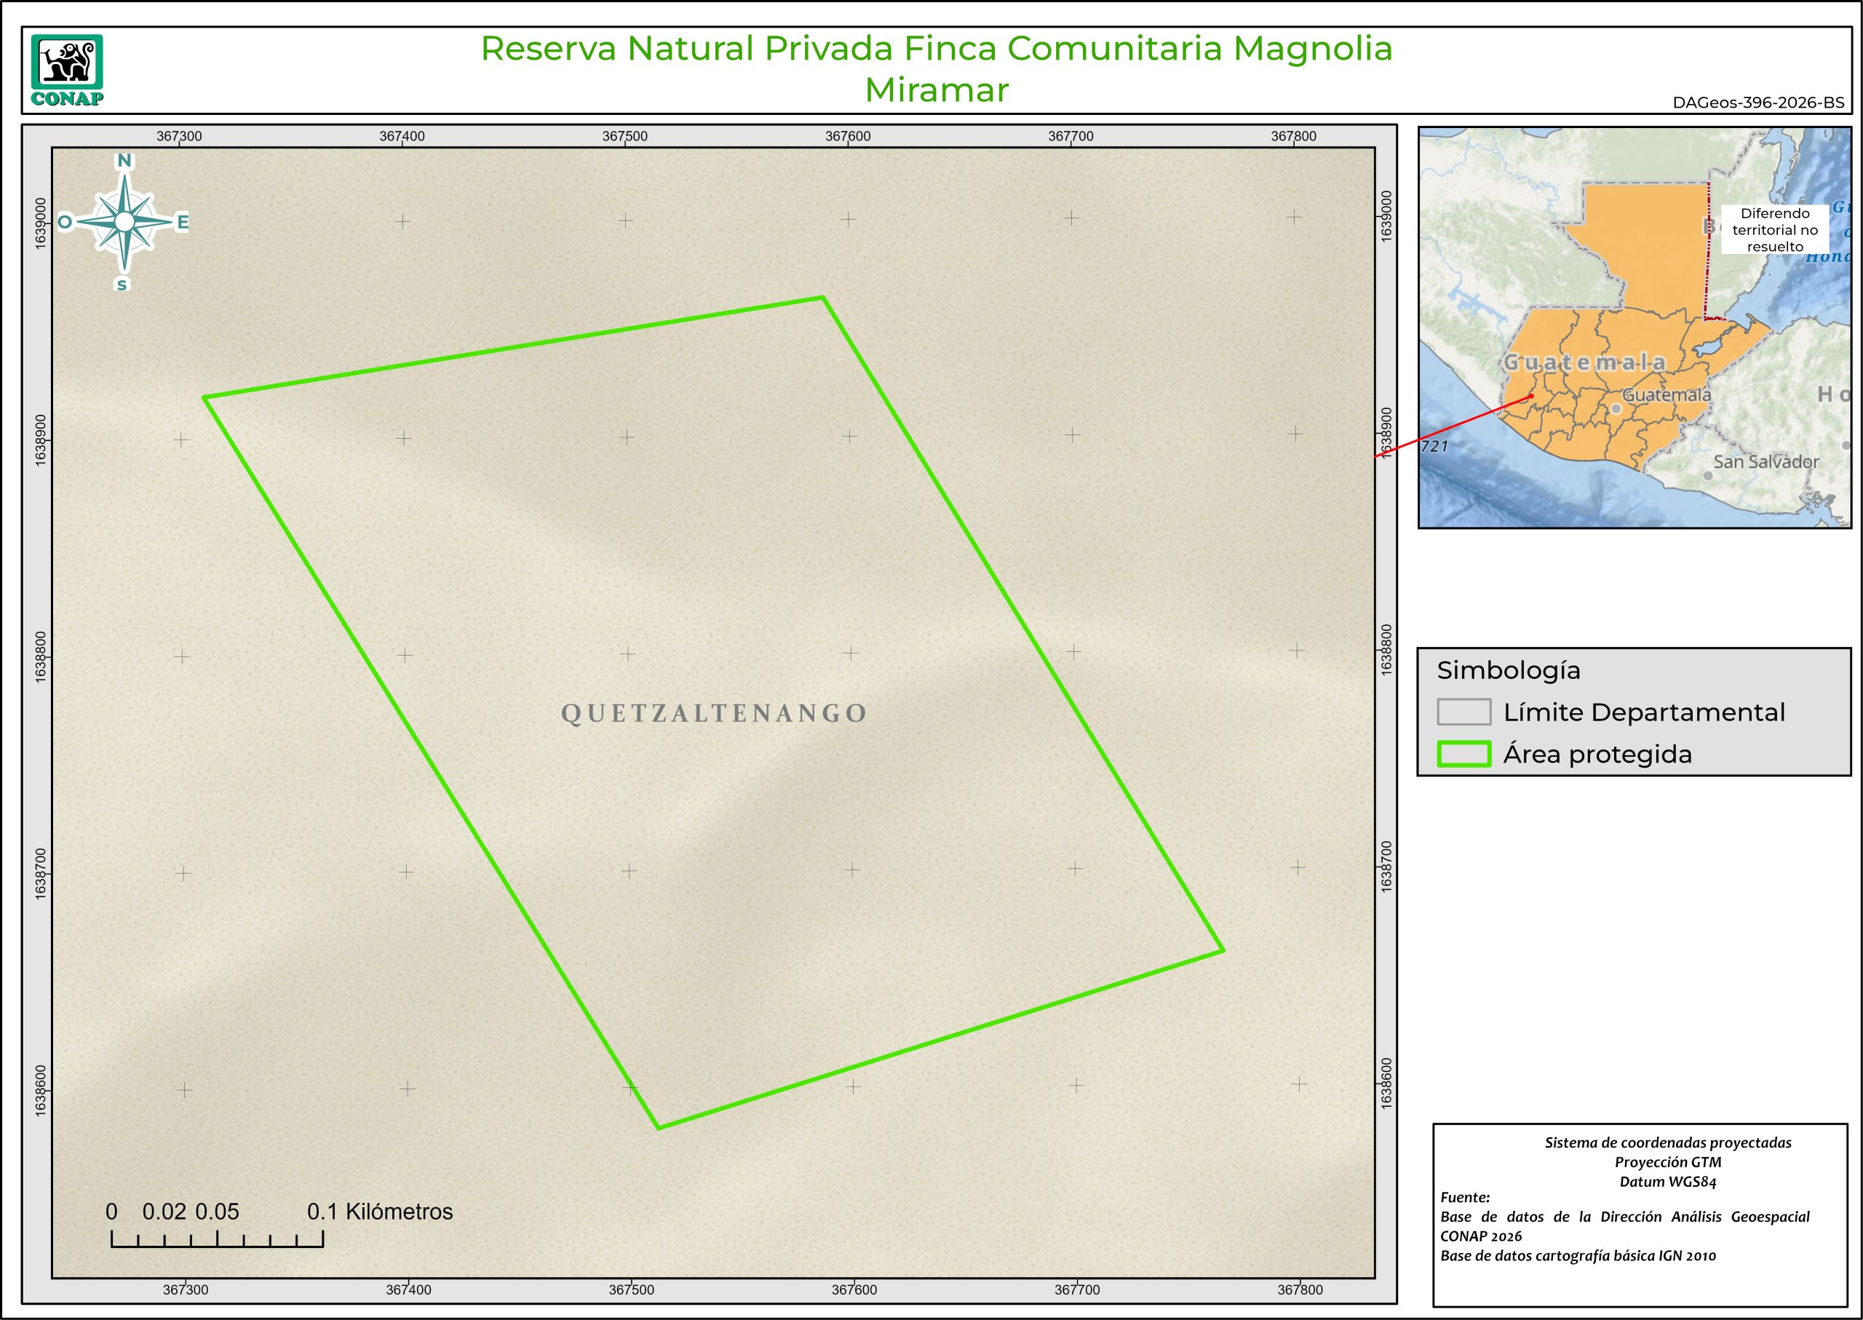Click the CONAP logo
The width and height of the screenshot is (1863, 1320).
[67, 70]
